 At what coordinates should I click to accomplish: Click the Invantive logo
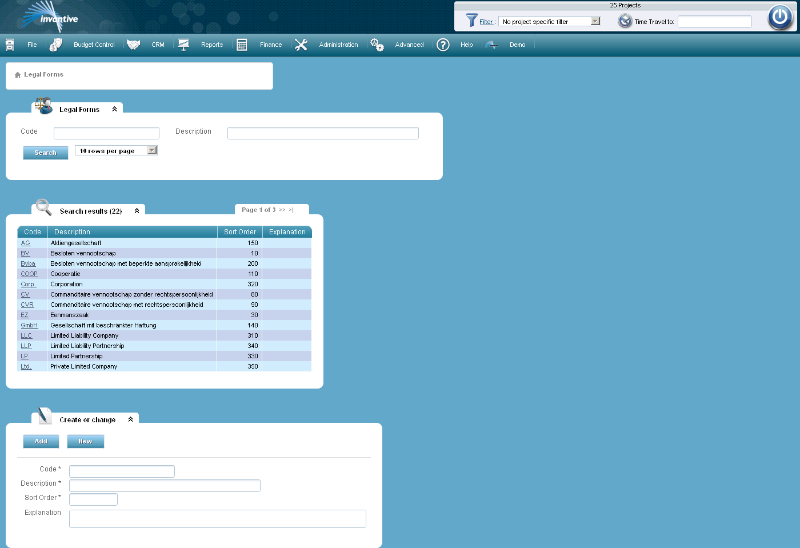click(x=50, y=17)
